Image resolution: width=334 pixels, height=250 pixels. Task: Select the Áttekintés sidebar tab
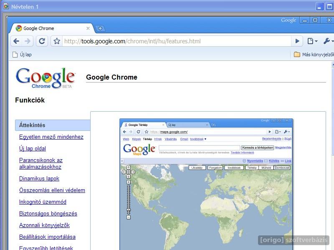click(53, 125)
